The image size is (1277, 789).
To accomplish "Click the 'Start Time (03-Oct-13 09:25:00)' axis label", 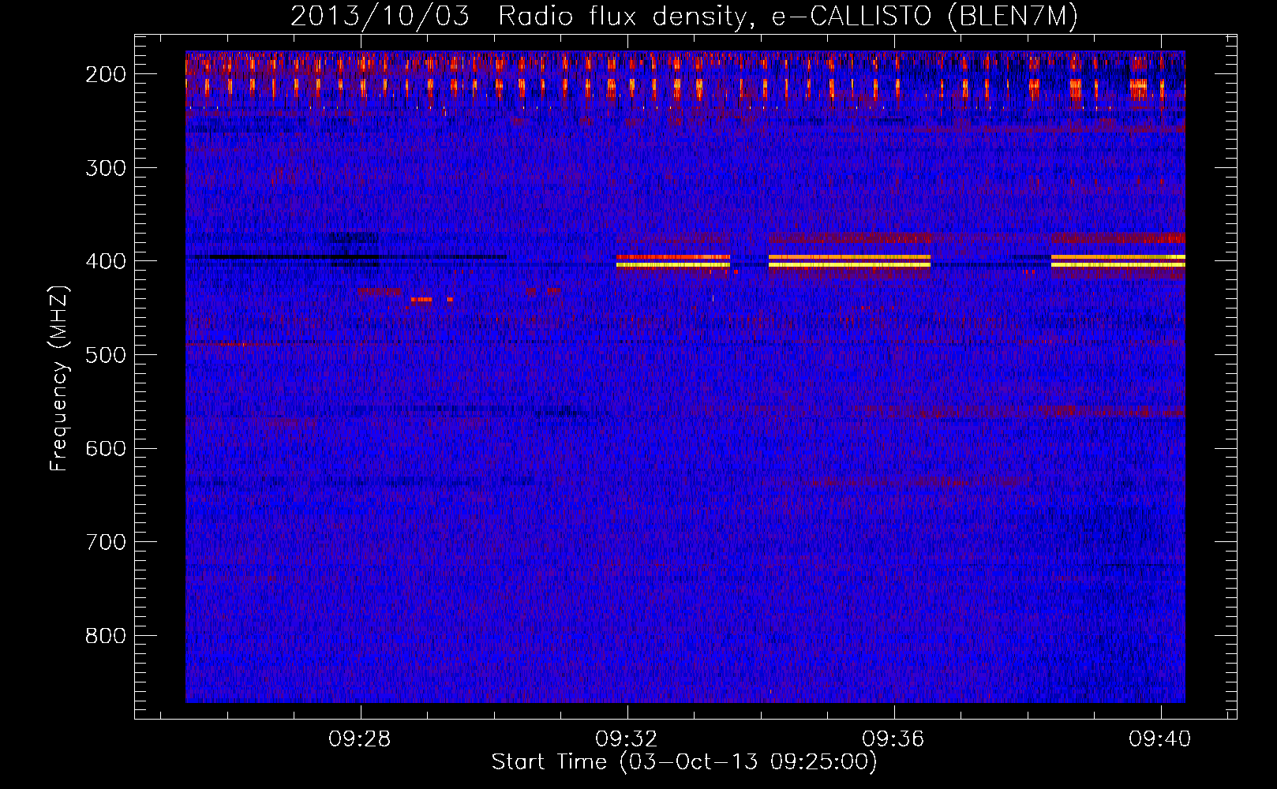I will pyautogui.click(x=683, y=762).
